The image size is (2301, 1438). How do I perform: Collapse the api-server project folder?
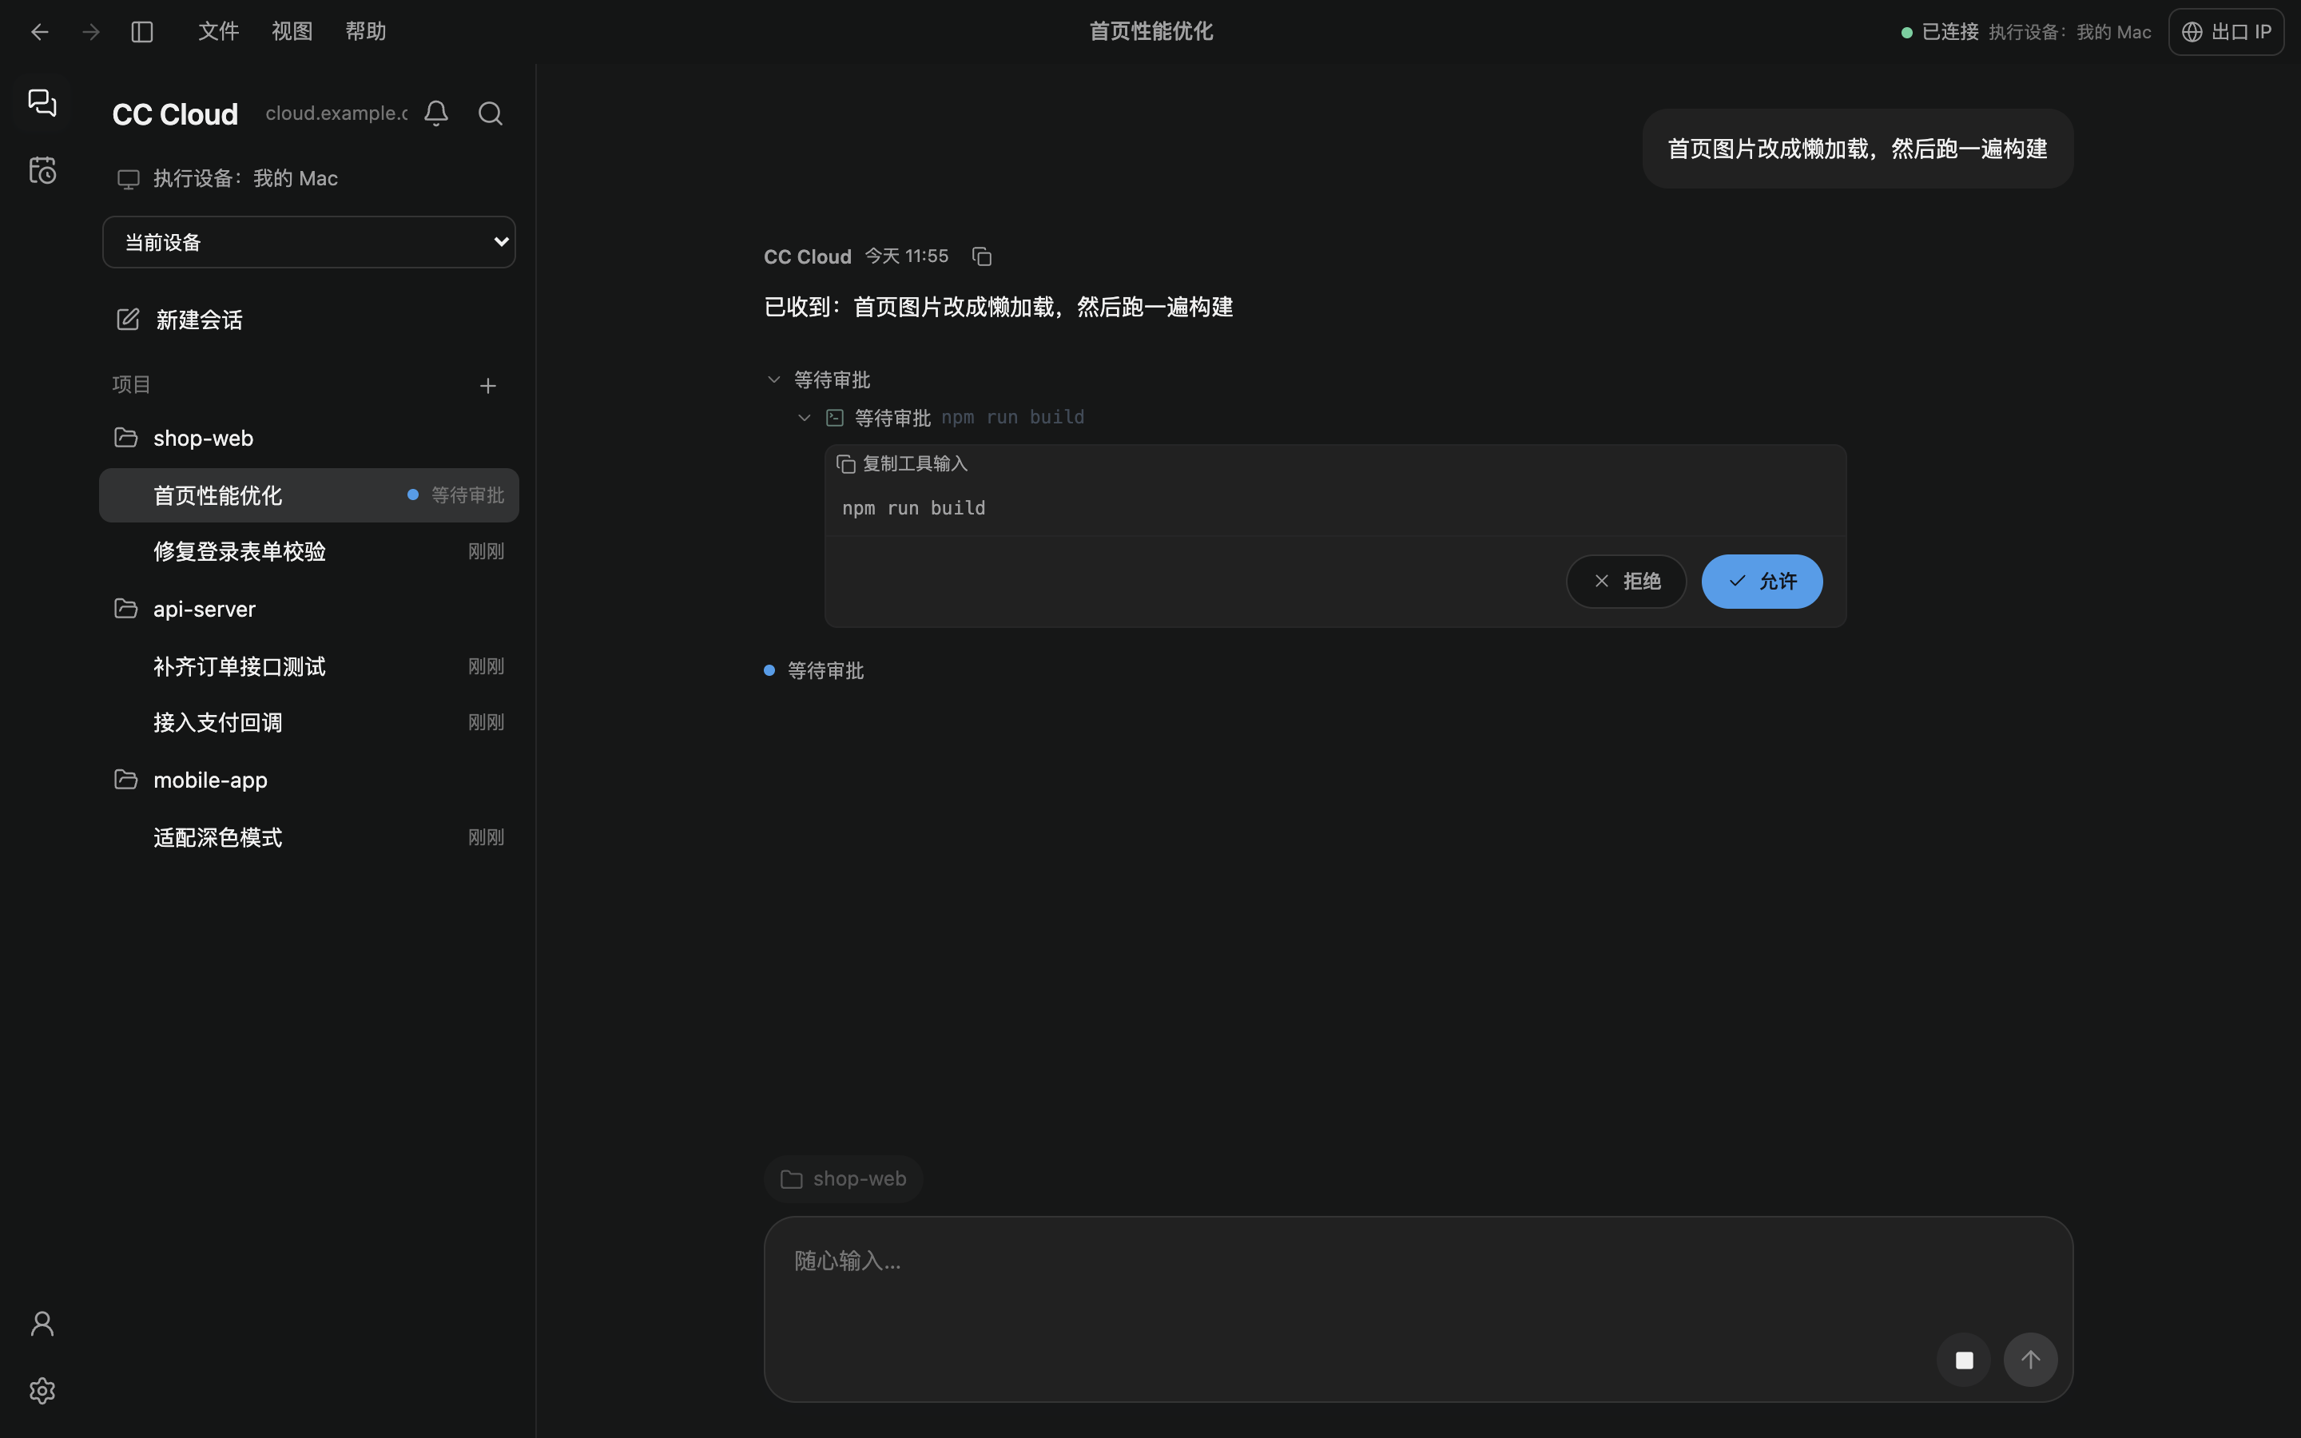point(309,609)
